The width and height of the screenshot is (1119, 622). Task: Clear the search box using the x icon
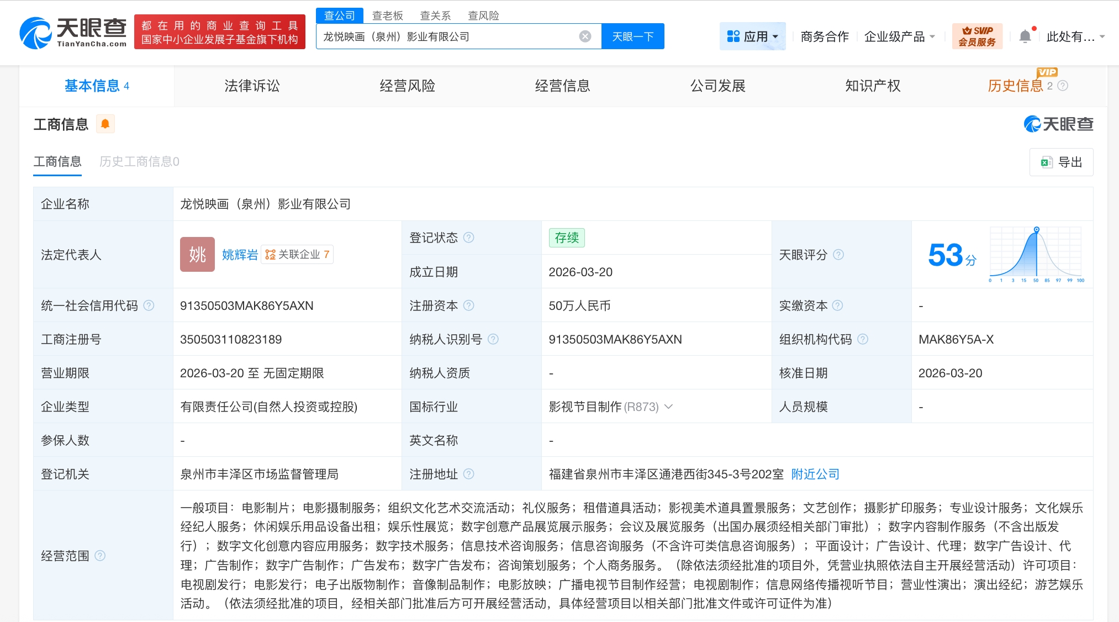point(584,36)
